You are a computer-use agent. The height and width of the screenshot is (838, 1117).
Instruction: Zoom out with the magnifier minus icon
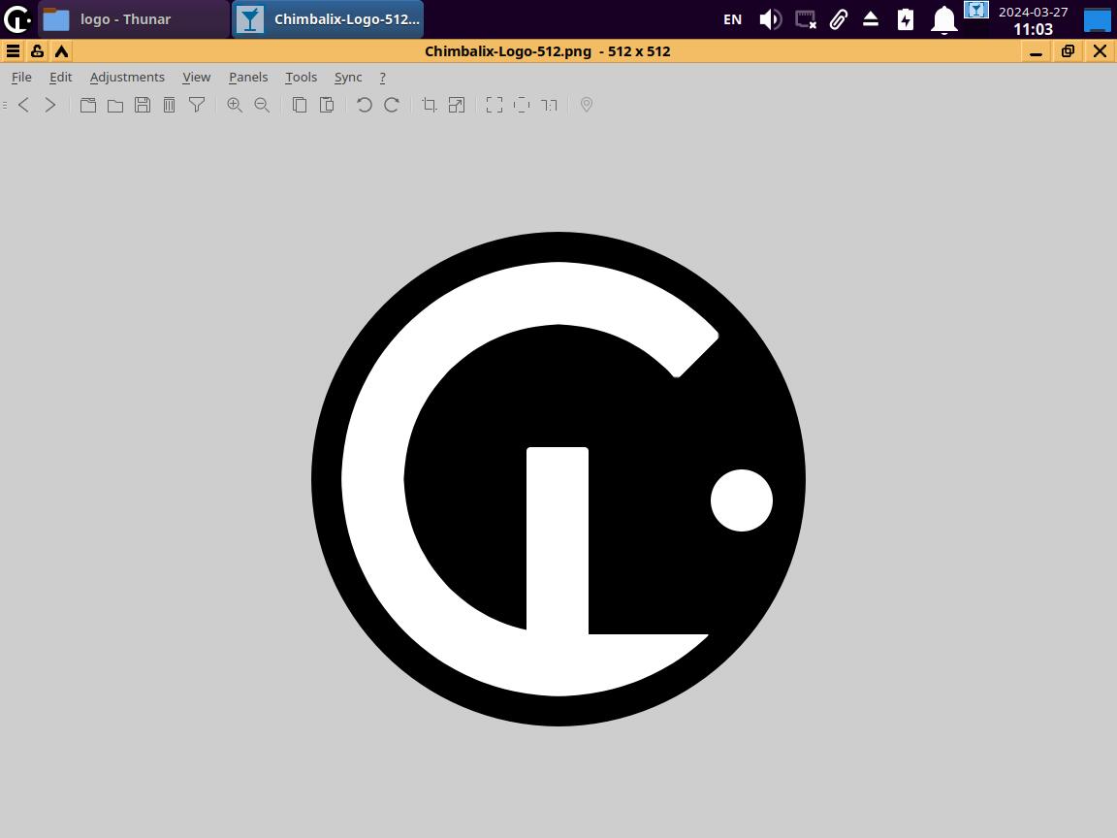click(262, 105)
